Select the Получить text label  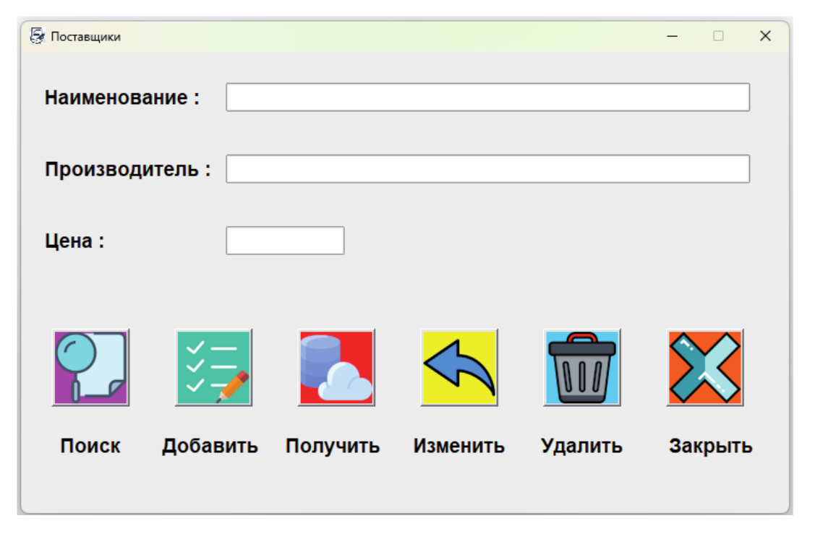(x=333, y=446)
